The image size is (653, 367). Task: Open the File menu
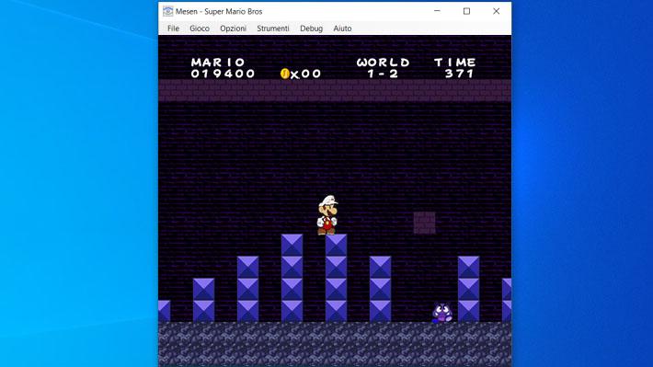coord(173,29)
